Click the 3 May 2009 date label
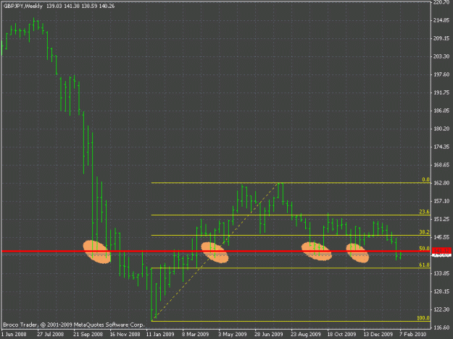This screenshot has height=339, width=453. point(232,335)
